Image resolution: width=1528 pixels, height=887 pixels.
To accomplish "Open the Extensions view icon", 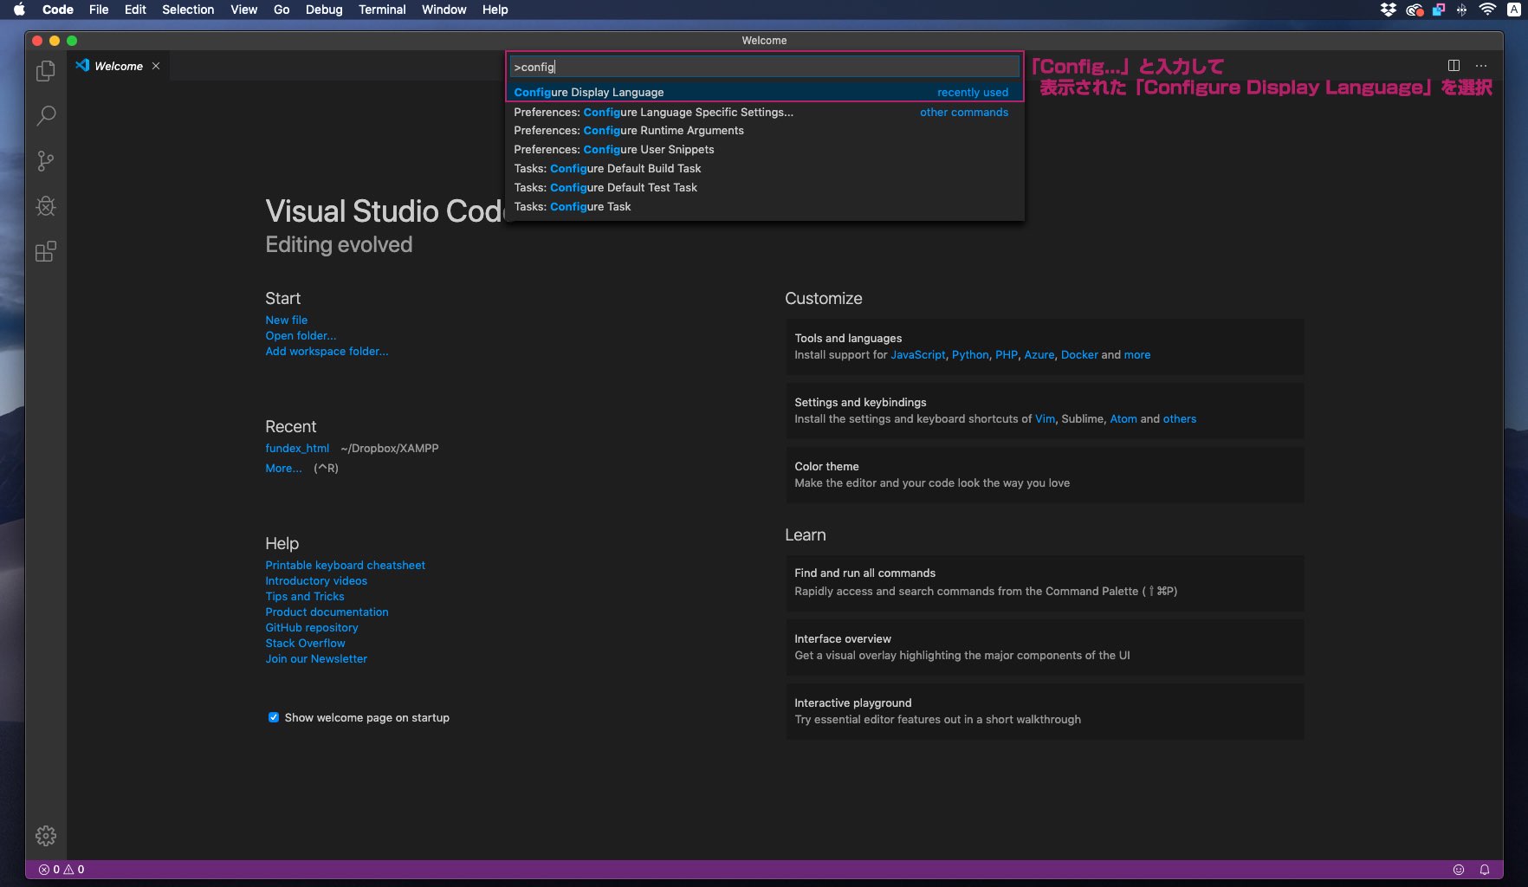I will pyautogui.click(x=46, y=252).
